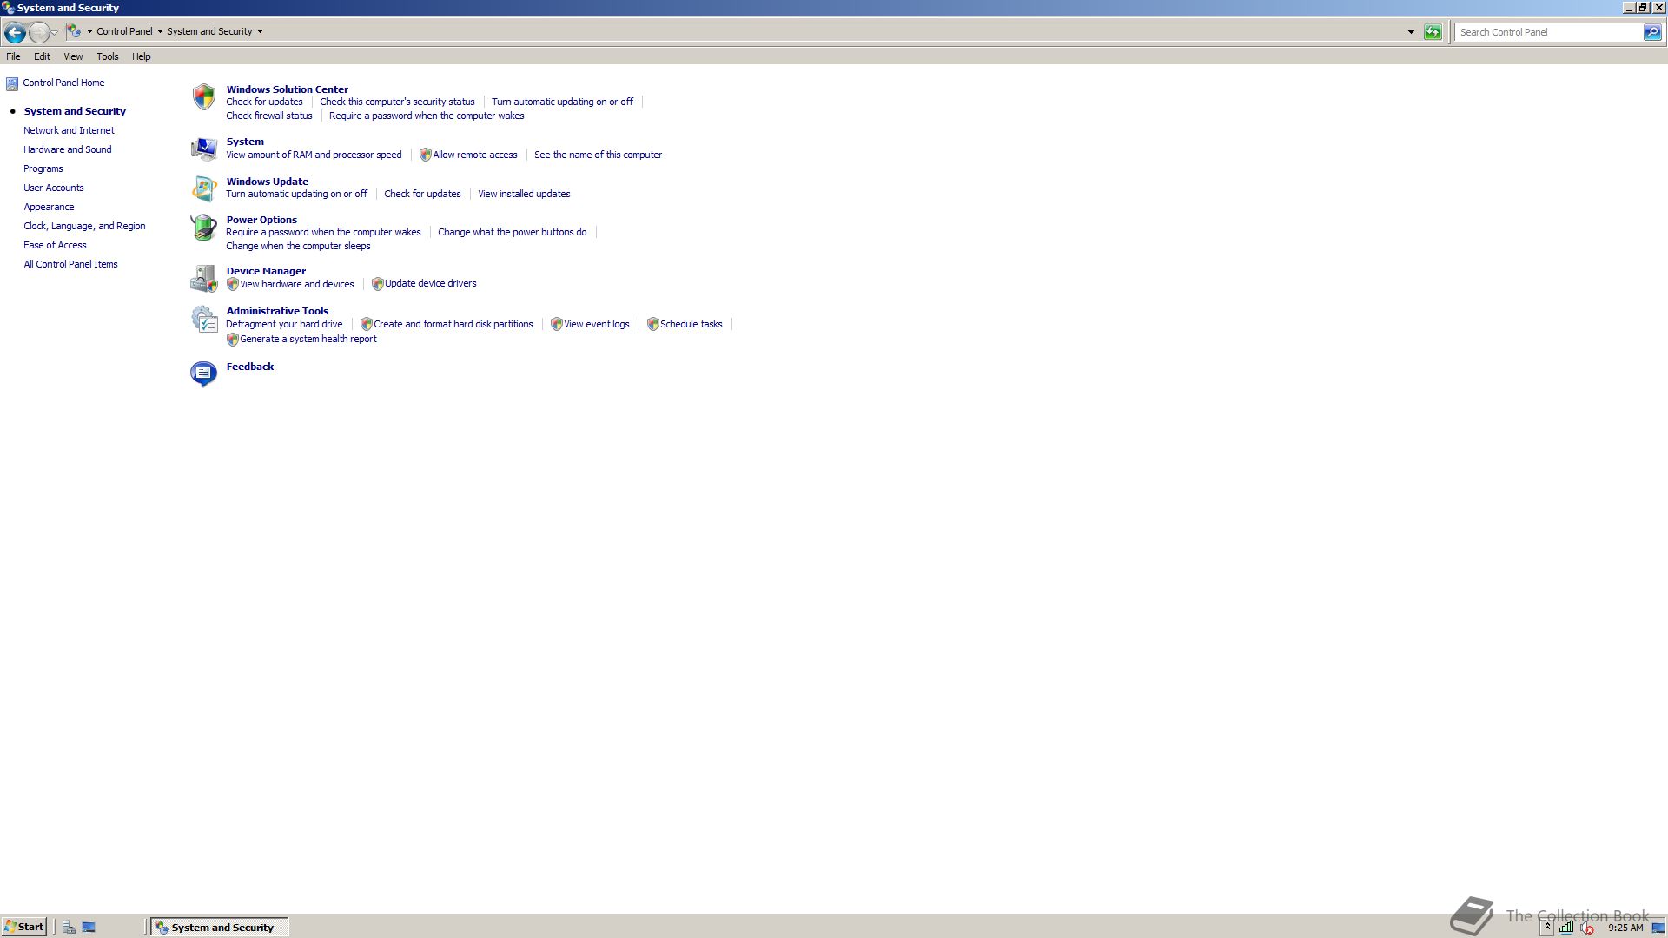
Task: Click View hardware and devices link
Action: (297, 284)
